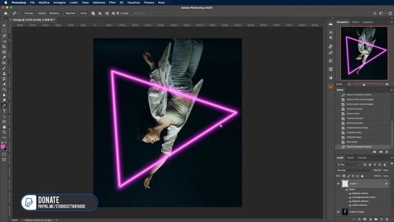This screenshot has height=222, width=394.
Task: Hide the Sovrapposizione colore effect
Action: coord(350,197)
